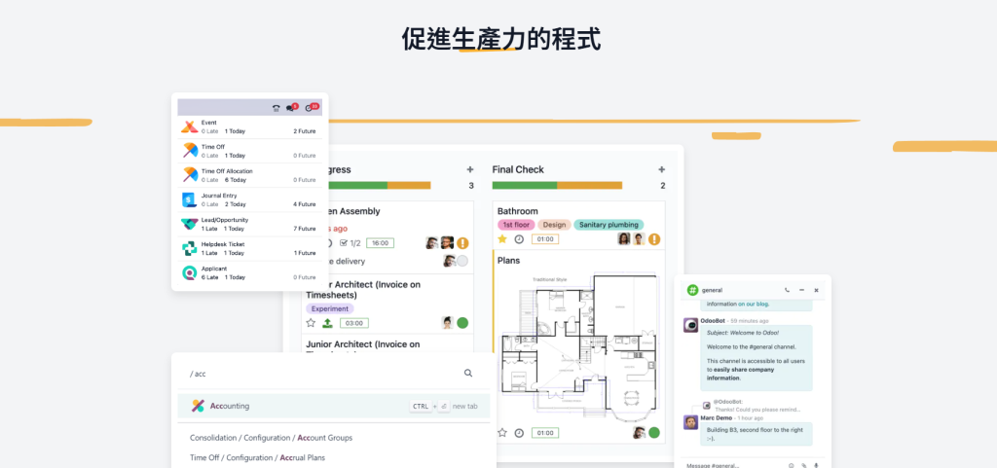Open the floor plan thumbnail on the Plans card
The height and width of the screenshot is (468, 997).
(x=580, y=345)
